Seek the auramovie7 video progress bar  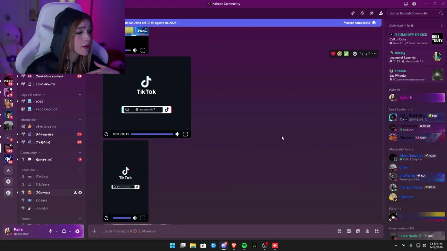(x=152, y=134)
